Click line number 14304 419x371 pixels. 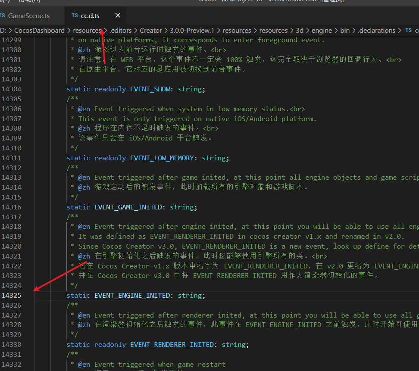point(12,89)
